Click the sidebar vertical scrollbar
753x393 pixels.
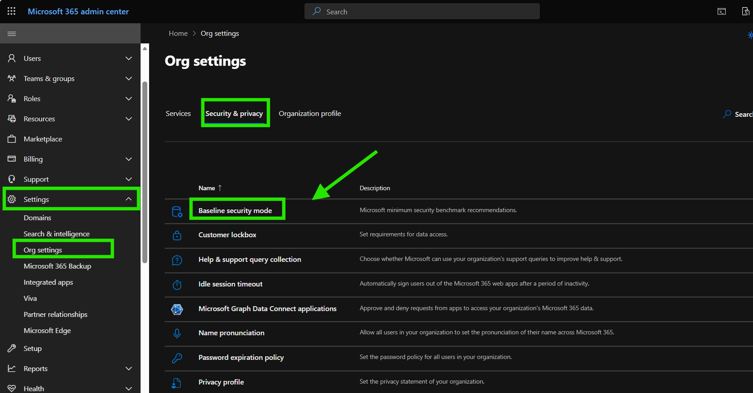145,172
